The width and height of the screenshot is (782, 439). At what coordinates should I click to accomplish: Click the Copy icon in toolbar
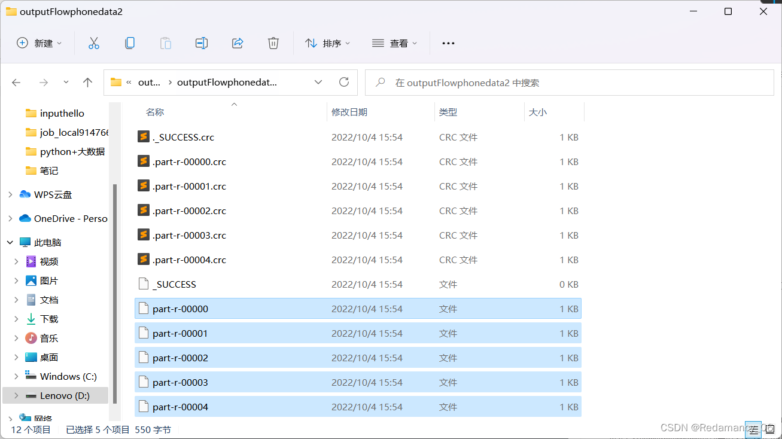click(x=130, y=43)
